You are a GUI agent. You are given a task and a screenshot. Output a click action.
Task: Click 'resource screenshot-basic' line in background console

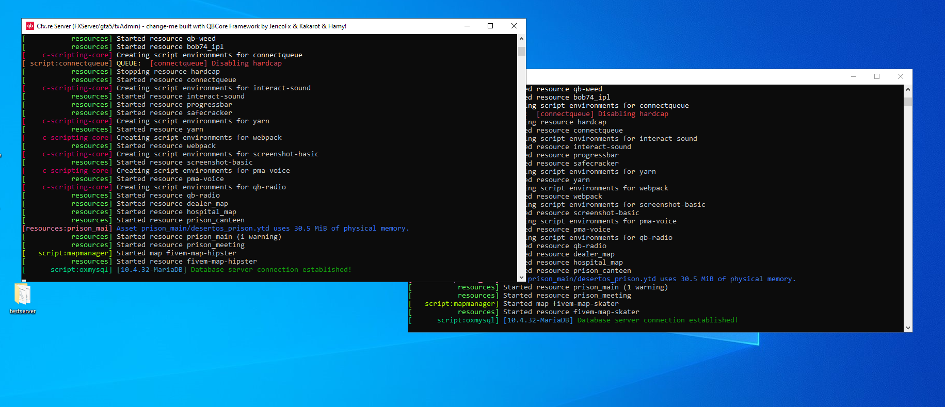click(587, 213)
